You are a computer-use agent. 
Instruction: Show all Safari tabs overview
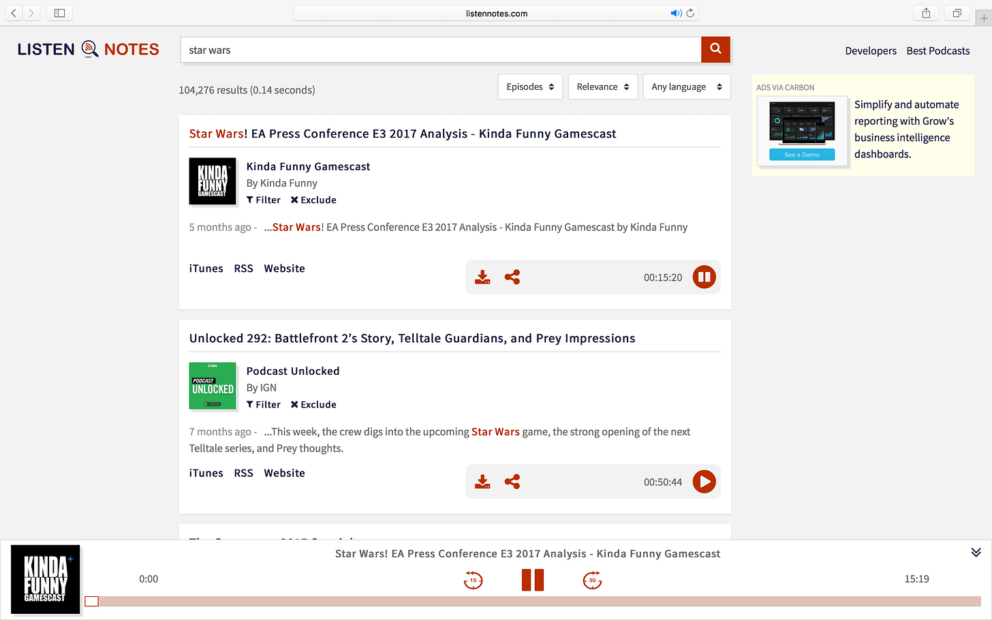pos(957,13)
